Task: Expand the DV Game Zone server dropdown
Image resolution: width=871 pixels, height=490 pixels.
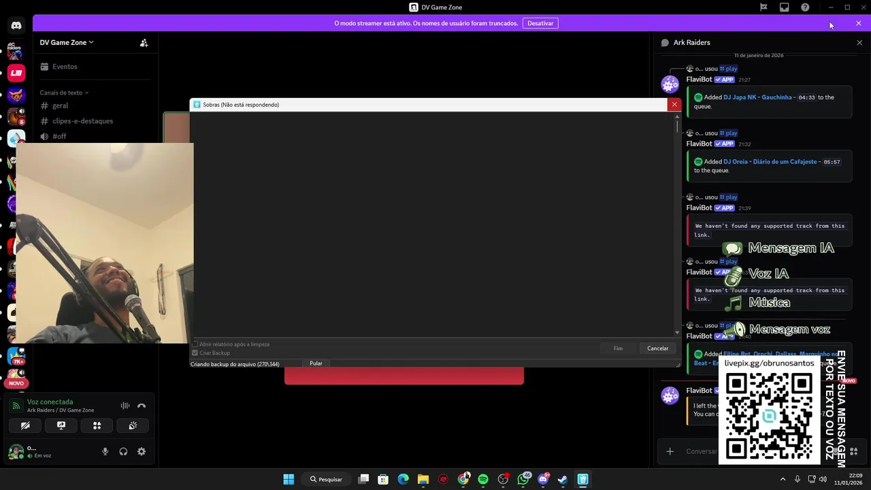Action: [67, 42]
